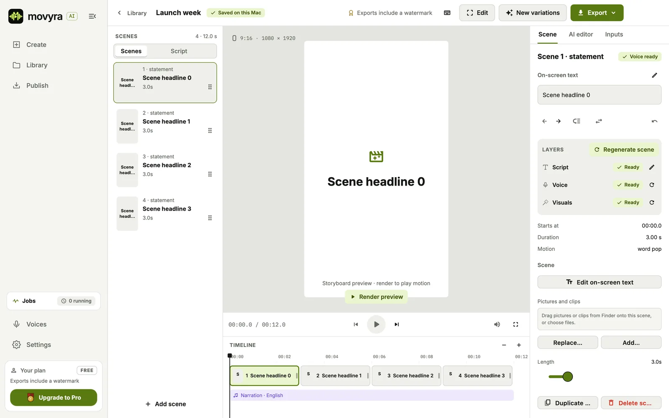This screenshot has height=418, width=669.
Task: Adjust the Length slider handle
Action: point(567,377)
